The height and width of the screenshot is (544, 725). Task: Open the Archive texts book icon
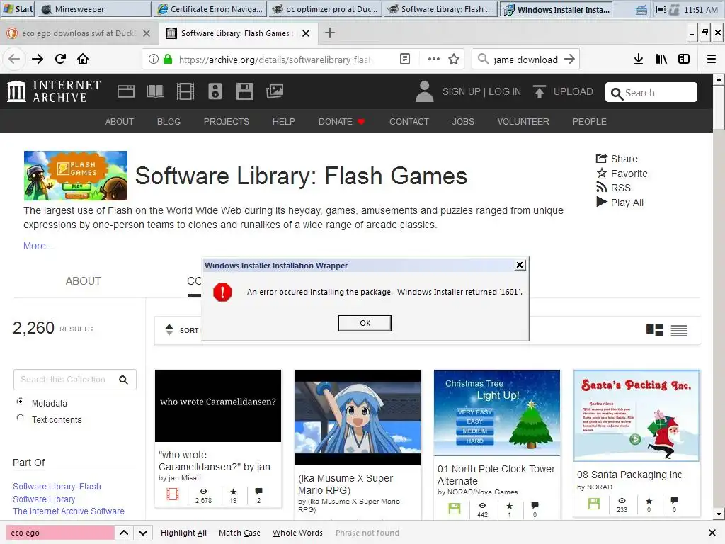pos(155,91)
